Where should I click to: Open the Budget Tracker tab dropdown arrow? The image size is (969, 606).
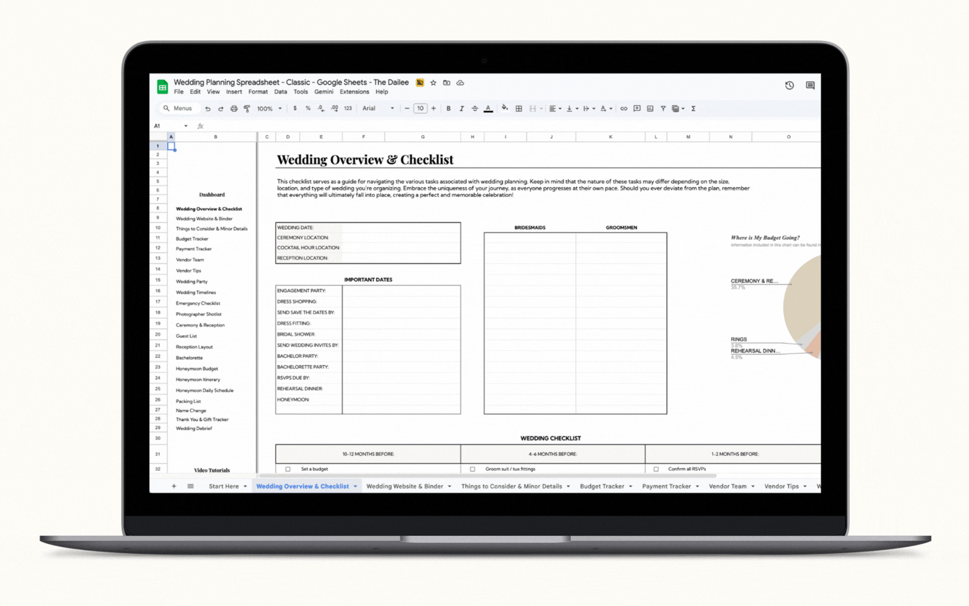[630, 487]
